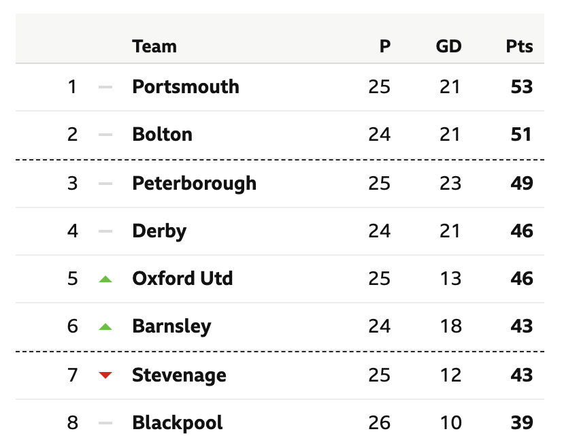
Task: Click Blackpool no-change dash icon
Action: point(105,423)
